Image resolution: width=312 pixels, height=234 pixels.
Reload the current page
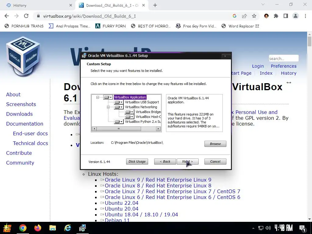point(26,16)
